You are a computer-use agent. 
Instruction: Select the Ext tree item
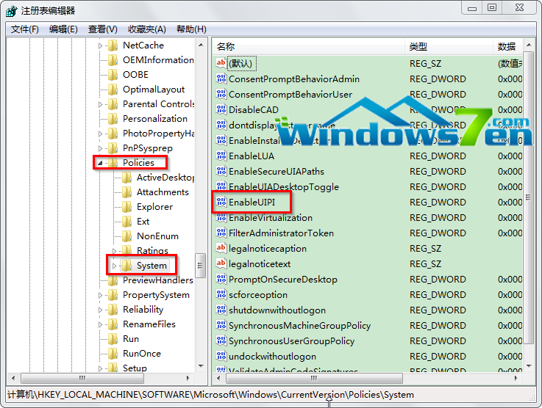coord(143,222)
